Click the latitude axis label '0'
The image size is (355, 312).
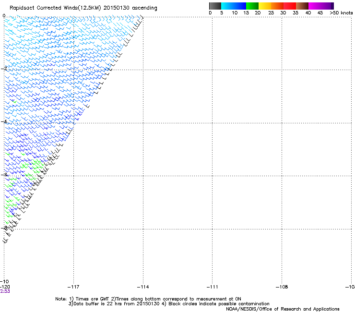tap(4, 16)
